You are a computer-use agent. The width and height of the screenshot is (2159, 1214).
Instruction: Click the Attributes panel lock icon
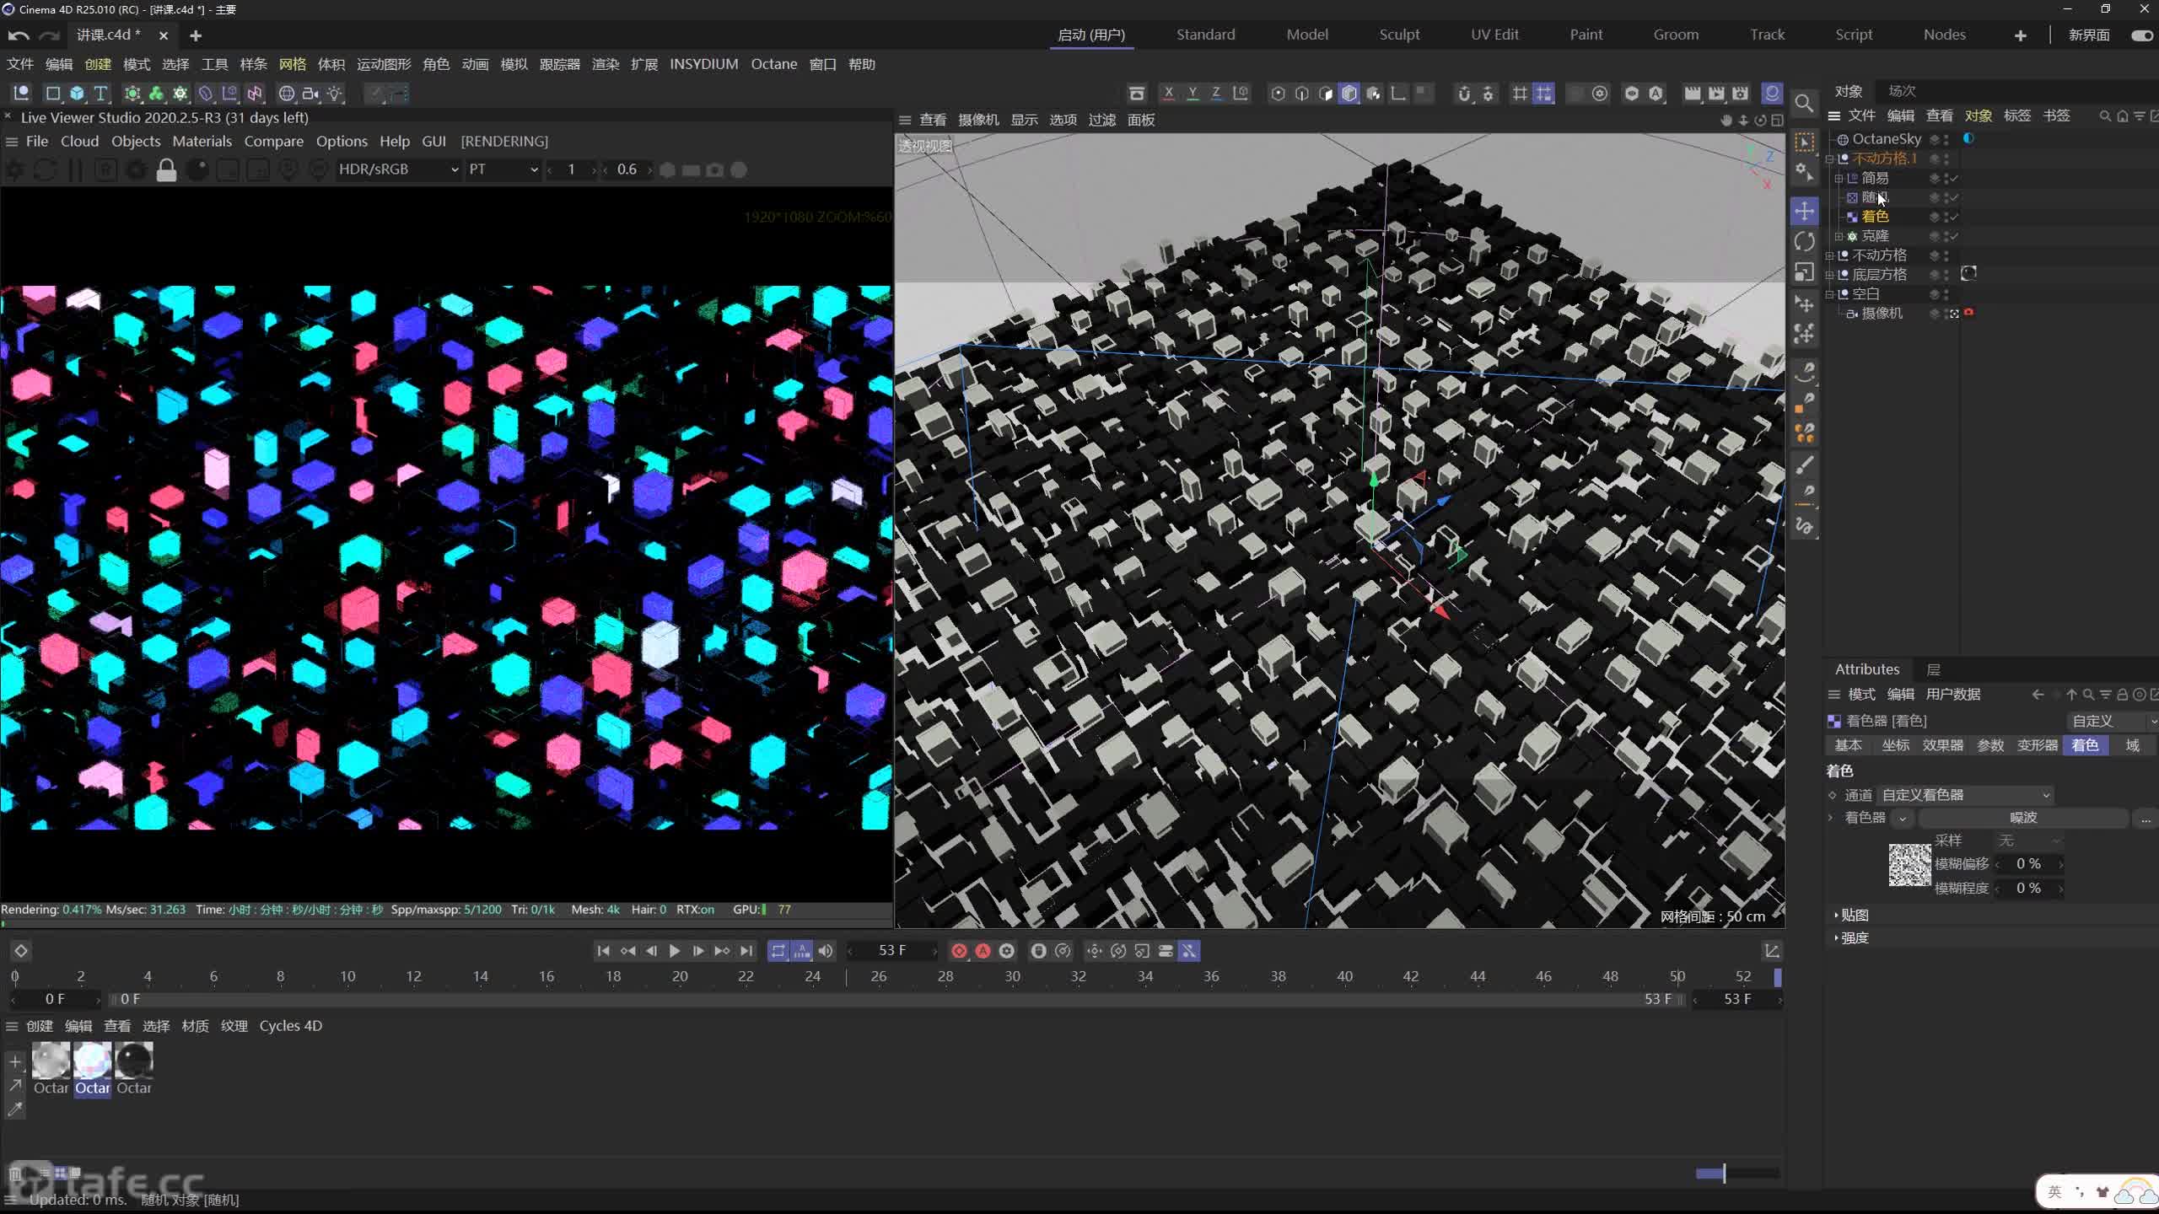pos(2122,695)
